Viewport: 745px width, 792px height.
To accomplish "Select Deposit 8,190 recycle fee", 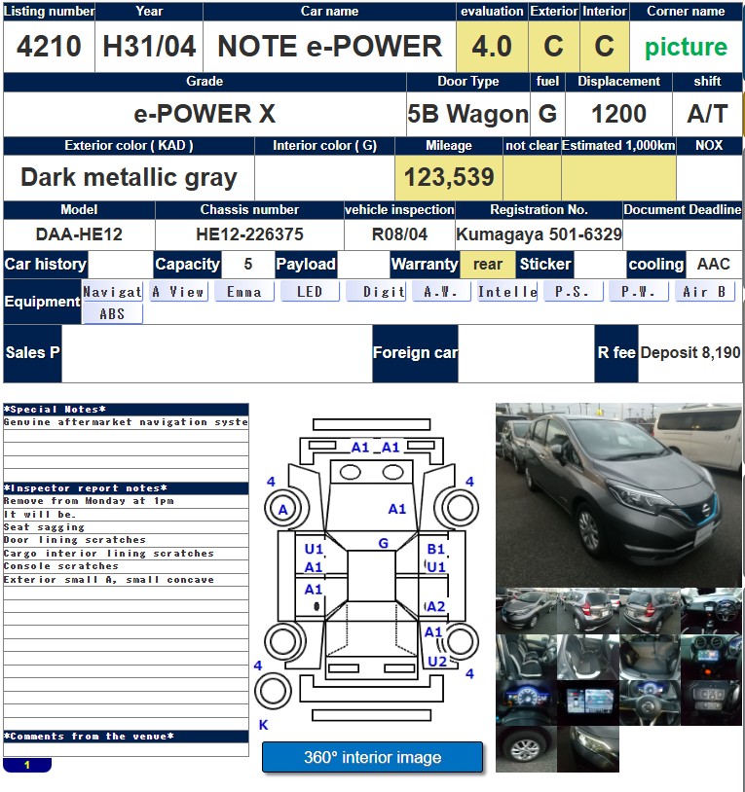I will [x=689, y=352].
